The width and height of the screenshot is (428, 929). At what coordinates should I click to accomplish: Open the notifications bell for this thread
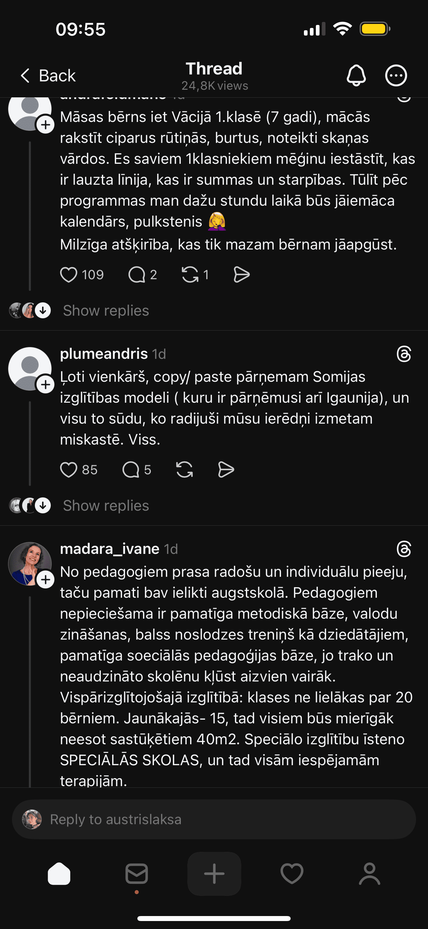356,75
